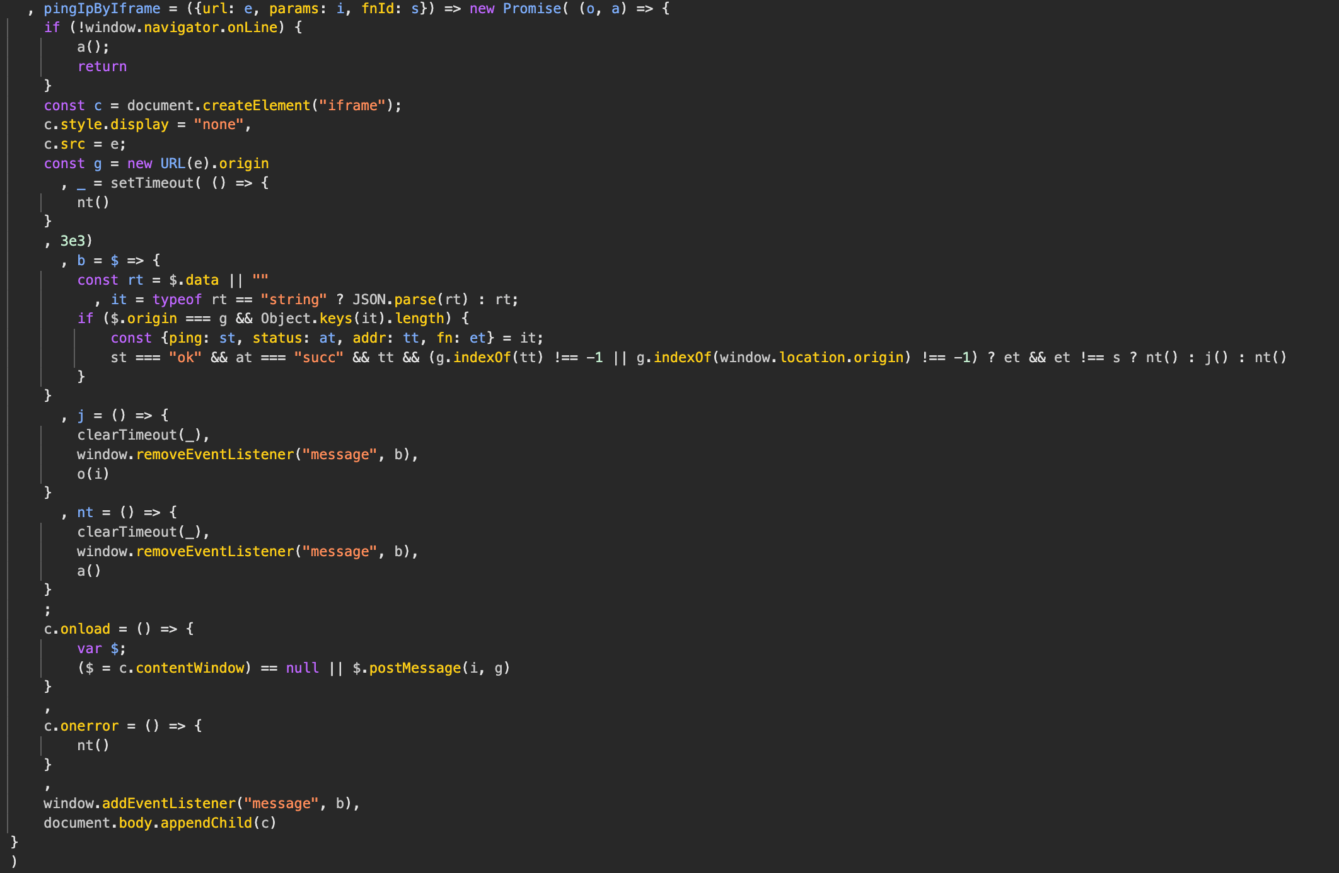The image size is (1339, 873).
Task: Click the contentWindow property
Action: tap(189, 668)
